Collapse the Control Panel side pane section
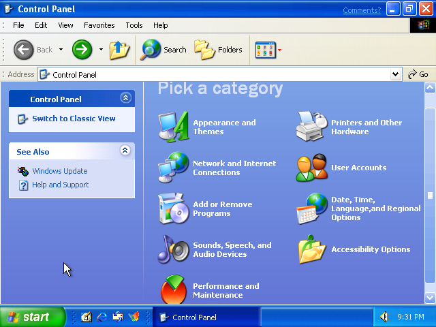The image size is (436, 327). tap(125, 98)
